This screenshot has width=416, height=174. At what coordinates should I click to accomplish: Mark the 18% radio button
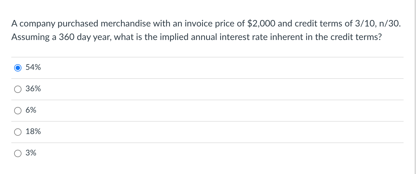click(x=18, y=132)
